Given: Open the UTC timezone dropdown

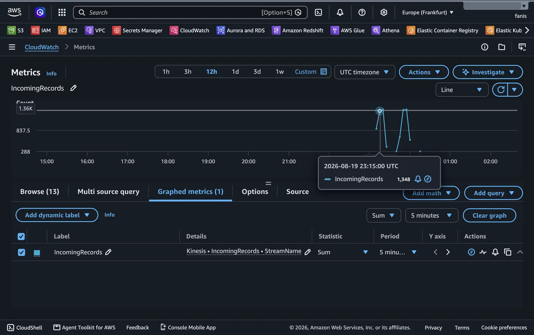Looking at the screenshot, I should (x=365, y=72).
